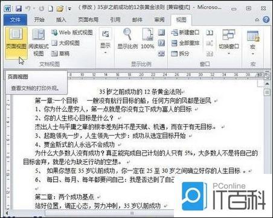
Task: Click the One Page zoom icon
Action: 161,32
